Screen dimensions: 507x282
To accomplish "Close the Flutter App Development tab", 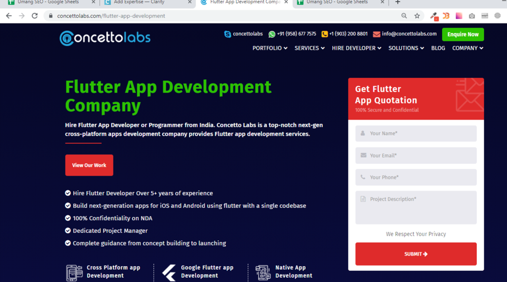I will pyautogui.click(x=286, y=2).
